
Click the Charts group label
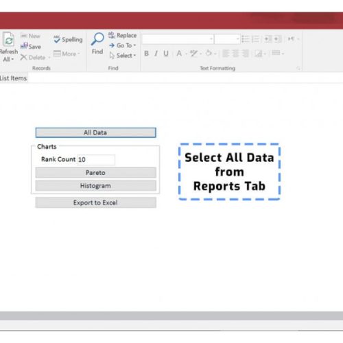[x=47, y=147]
